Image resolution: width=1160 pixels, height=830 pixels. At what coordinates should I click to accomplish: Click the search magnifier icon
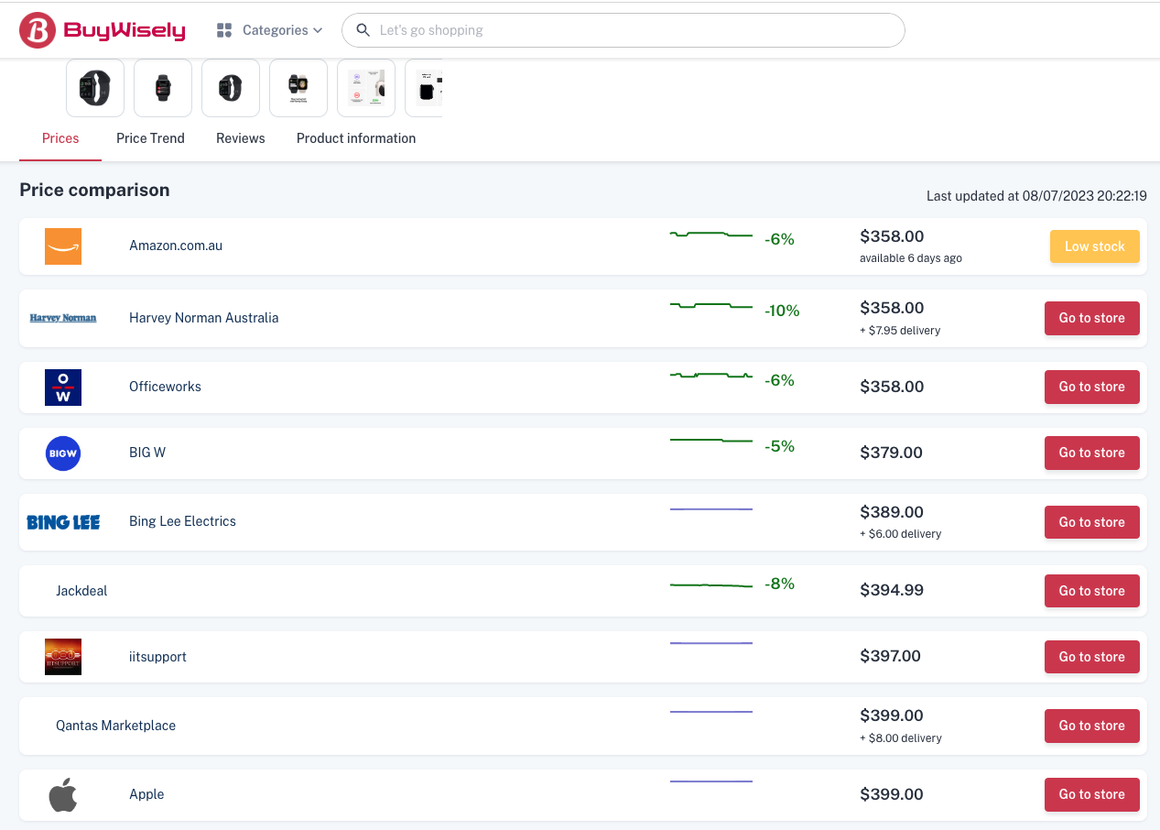pyautogui.click(x=363, y=30)
